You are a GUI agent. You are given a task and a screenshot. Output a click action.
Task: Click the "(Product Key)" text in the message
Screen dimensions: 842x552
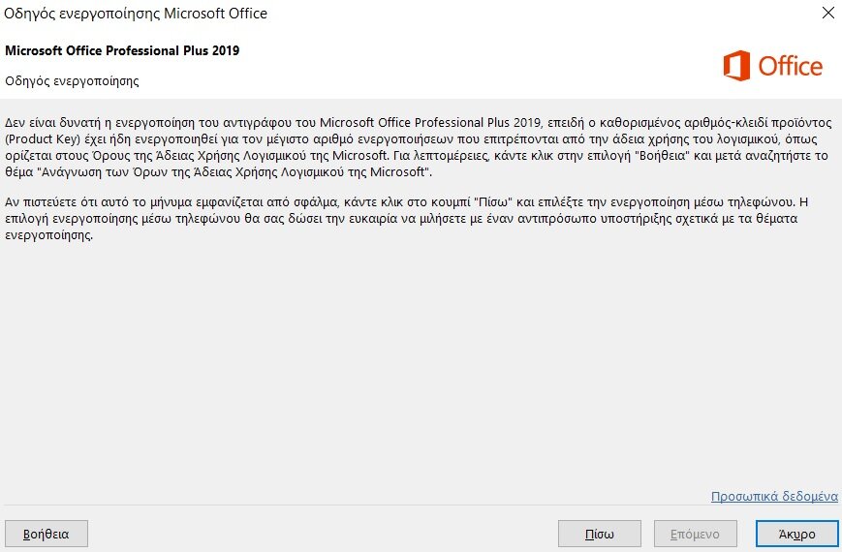coord(43,139)
